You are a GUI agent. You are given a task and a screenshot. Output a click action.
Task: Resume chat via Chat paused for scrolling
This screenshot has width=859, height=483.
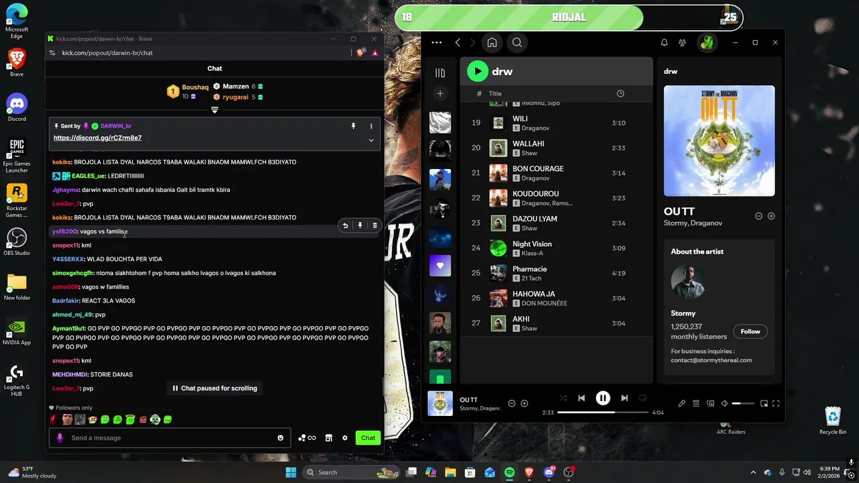(215, 388)
